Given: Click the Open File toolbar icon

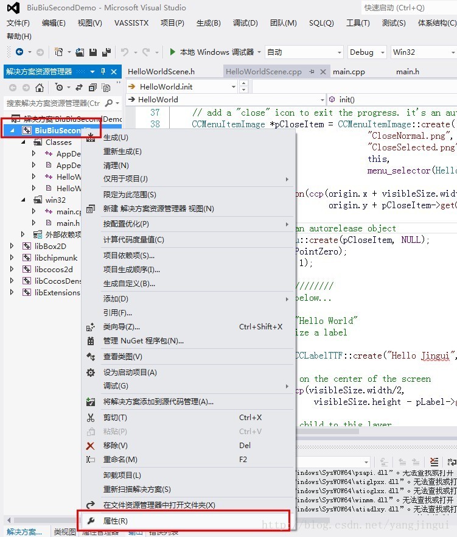Looking at the screenshot, I should [80, 52].
